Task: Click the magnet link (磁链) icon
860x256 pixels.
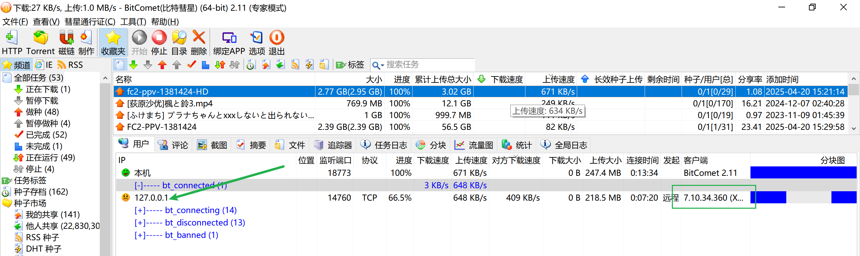Action: [x=66, y=42]
